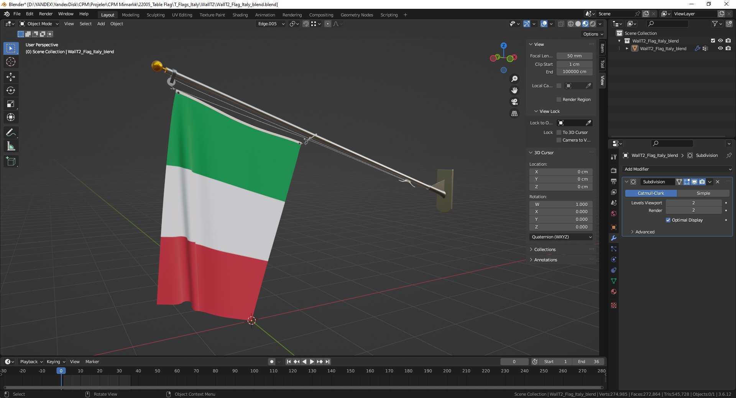Switch orthographic/perspective grid icon
The height and width of the screenshot is (398, 736).
[x=514, y=113]
